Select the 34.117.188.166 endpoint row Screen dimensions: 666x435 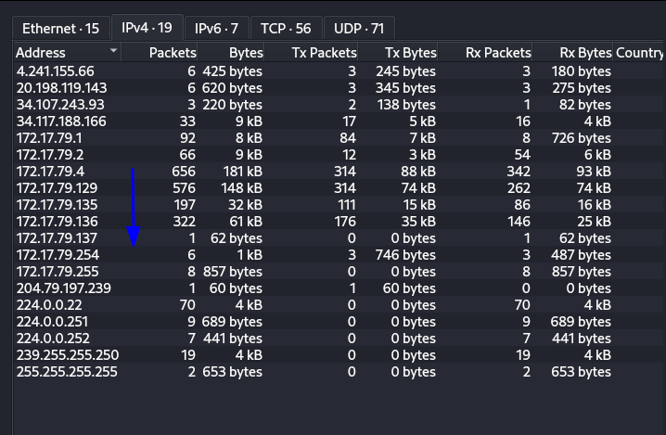pyautogui.click(x=61, y=121)
